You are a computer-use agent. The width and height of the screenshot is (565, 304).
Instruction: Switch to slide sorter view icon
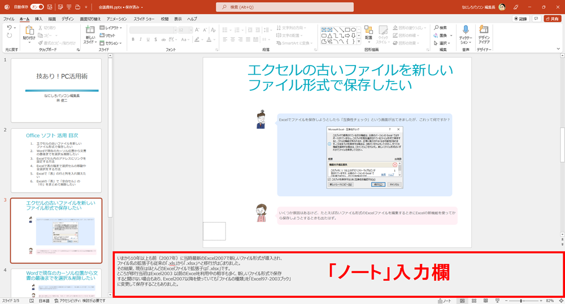pos(474,301)
